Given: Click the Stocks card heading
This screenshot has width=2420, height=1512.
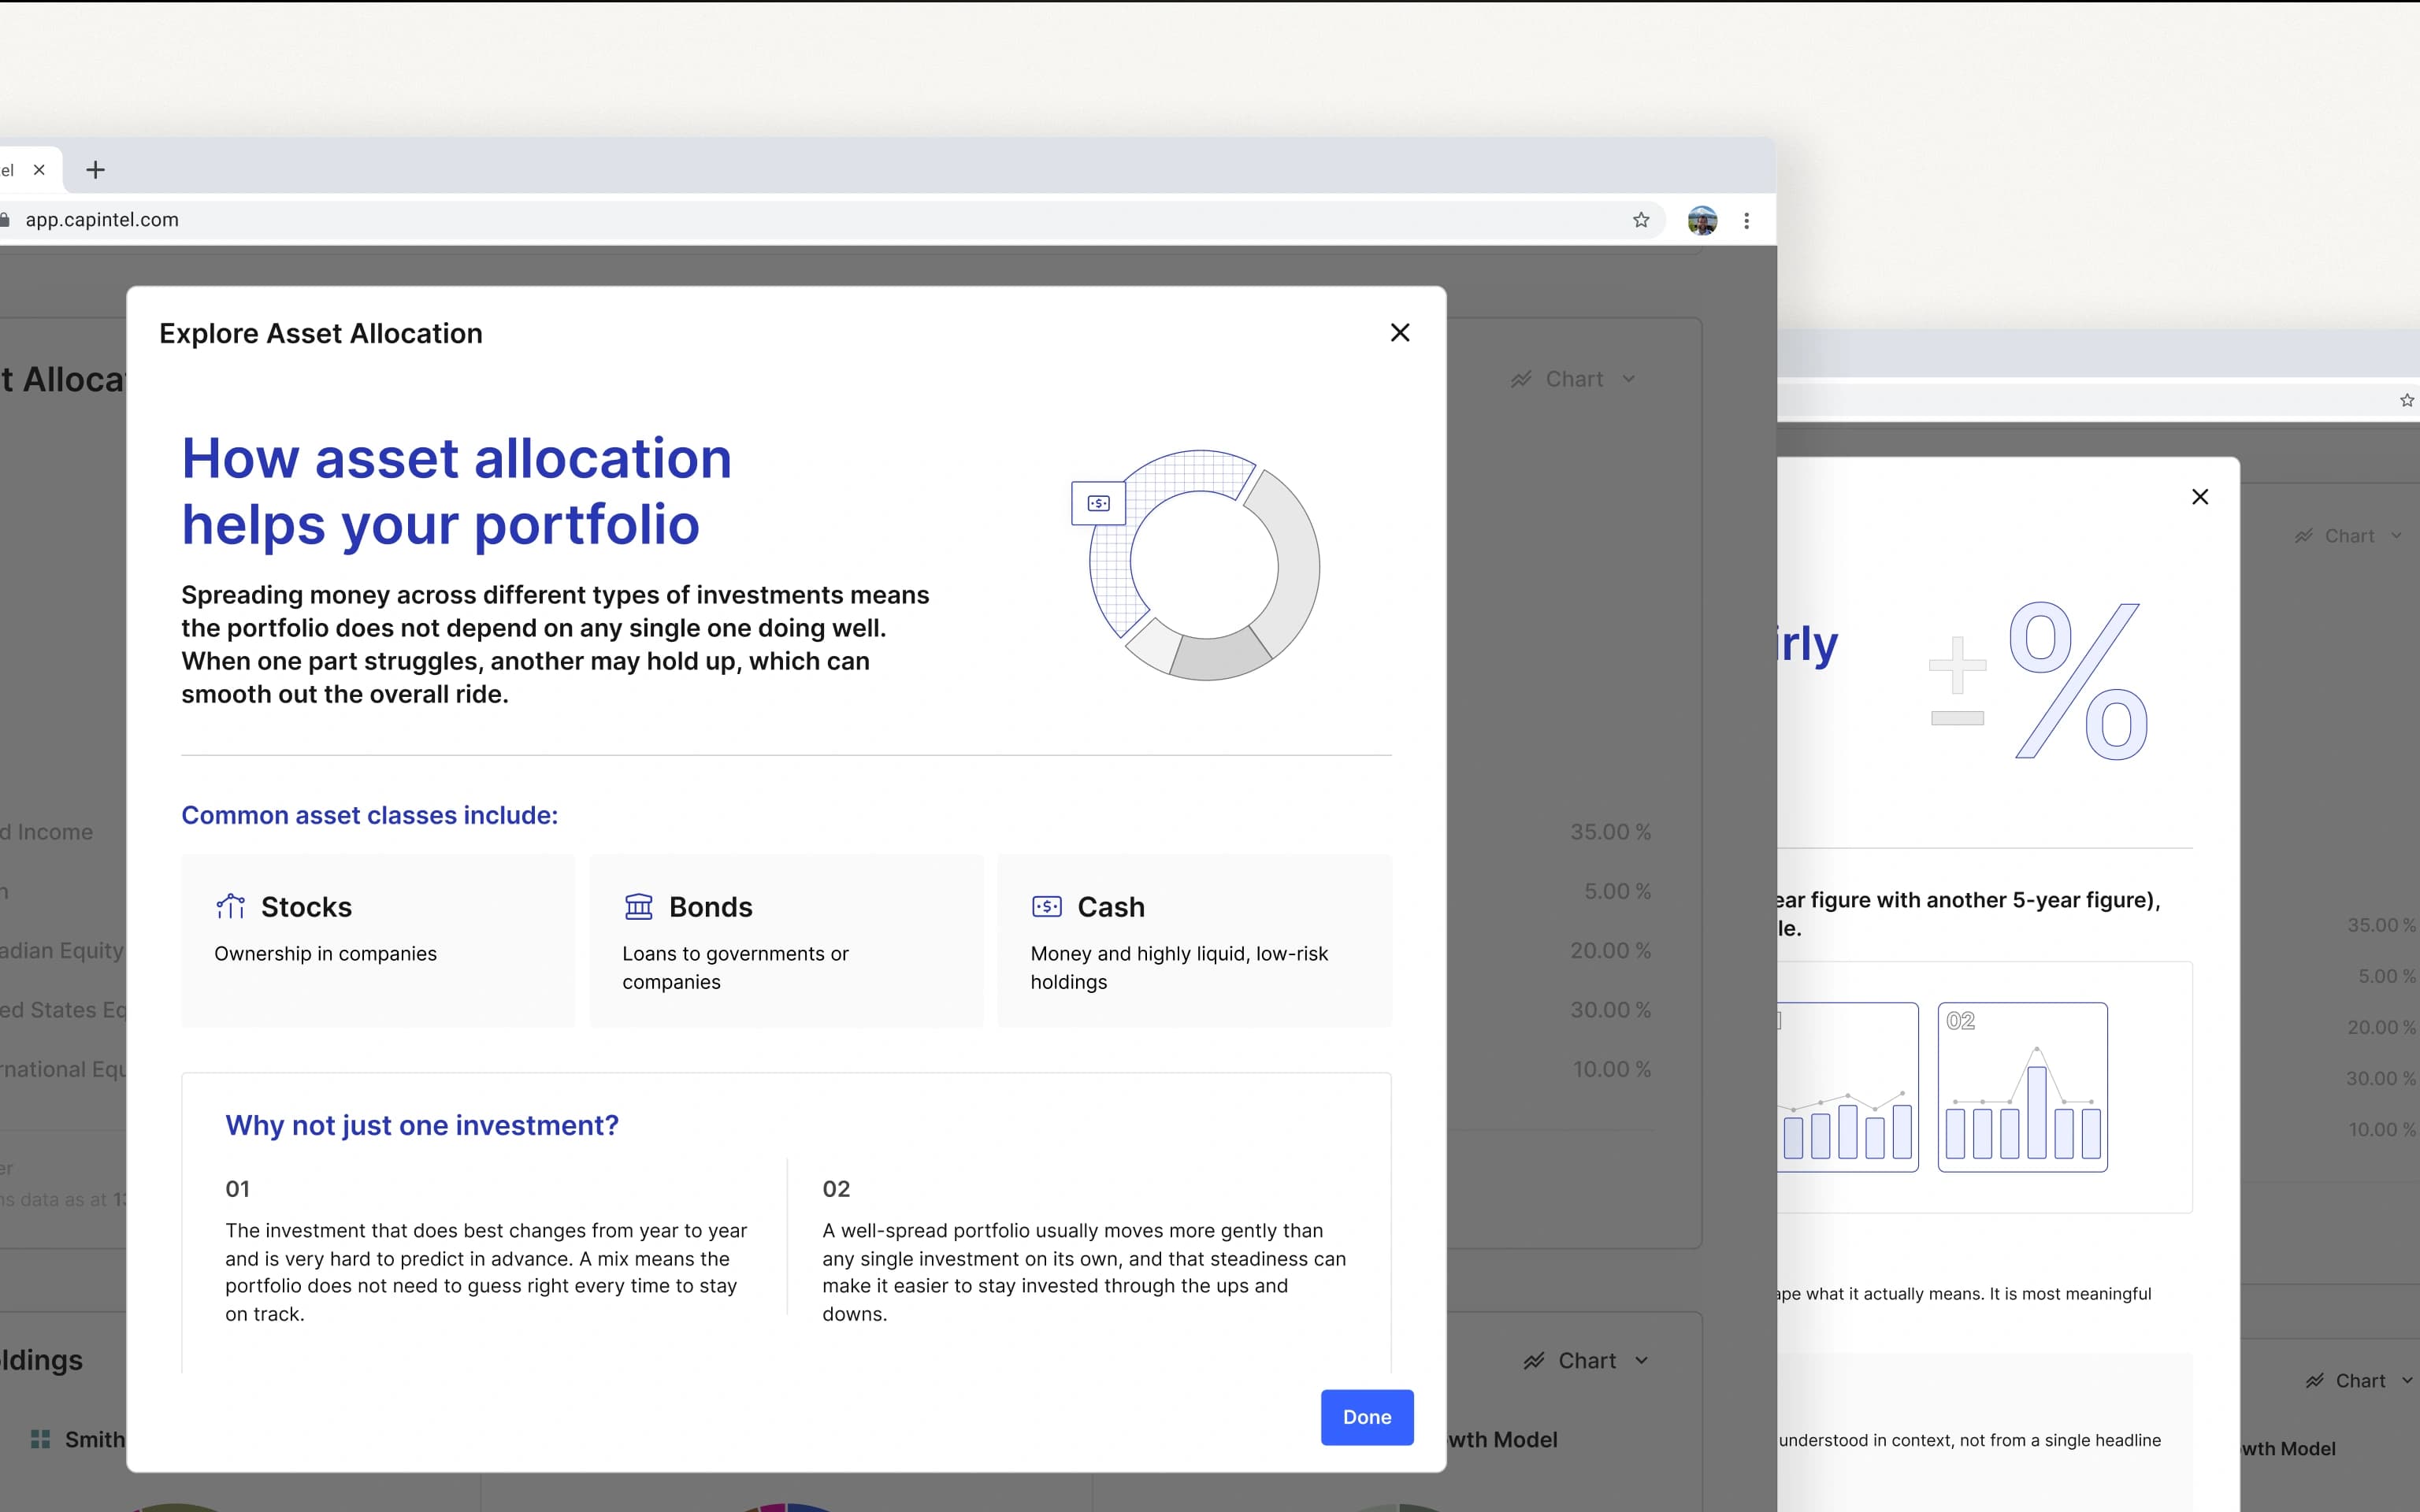Looking at the screenshot, I should tap(306, 907).
